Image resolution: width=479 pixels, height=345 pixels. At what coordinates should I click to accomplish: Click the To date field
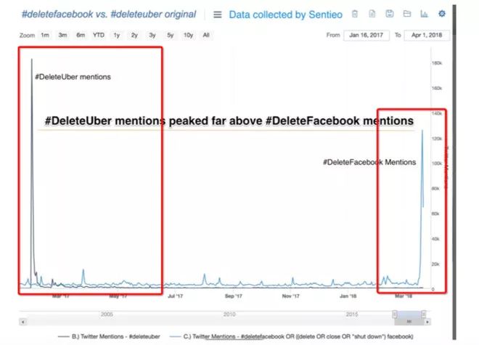426,35
